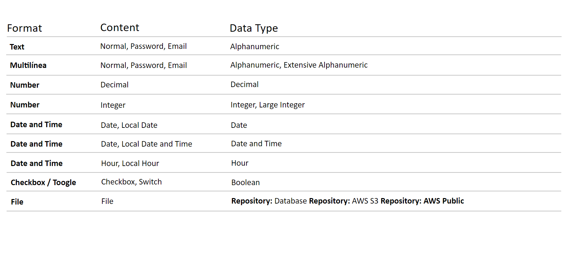The width and height of the screenshot is (572, 278).
Task: Select the Multilínea format cell
Action: 28,65
